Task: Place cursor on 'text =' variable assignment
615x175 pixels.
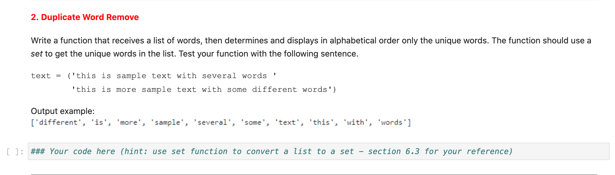Action: click(x=46, y=76)
